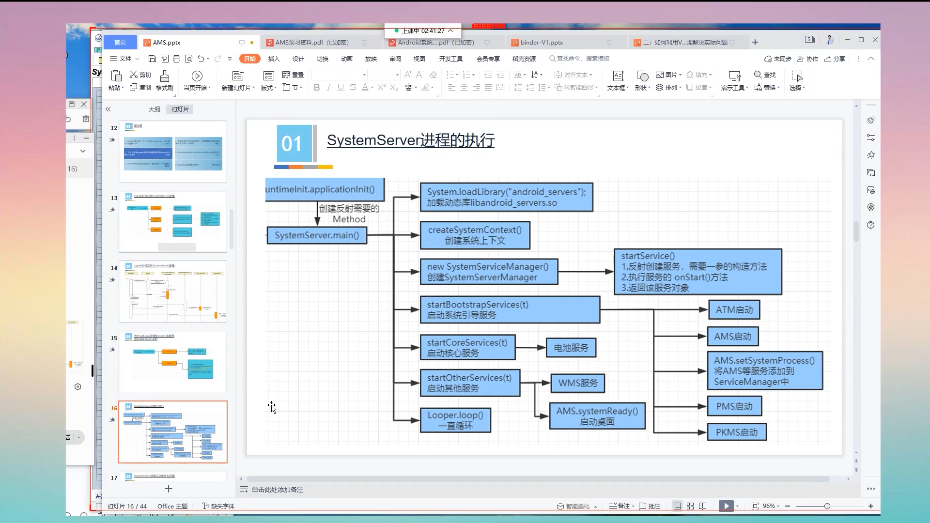
Task: Switch sidebar to 大纲 outline view
Action: point(154,109)
